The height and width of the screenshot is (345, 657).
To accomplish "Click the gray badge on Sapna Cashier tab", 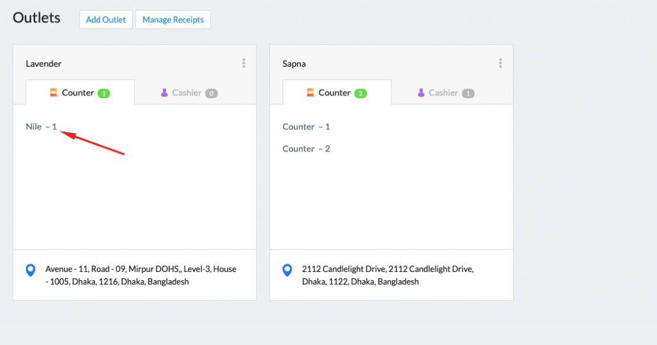I will point(468,94).
